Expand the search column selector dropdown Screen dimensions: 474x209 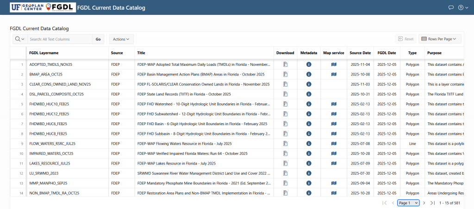[x=20, y=39]
